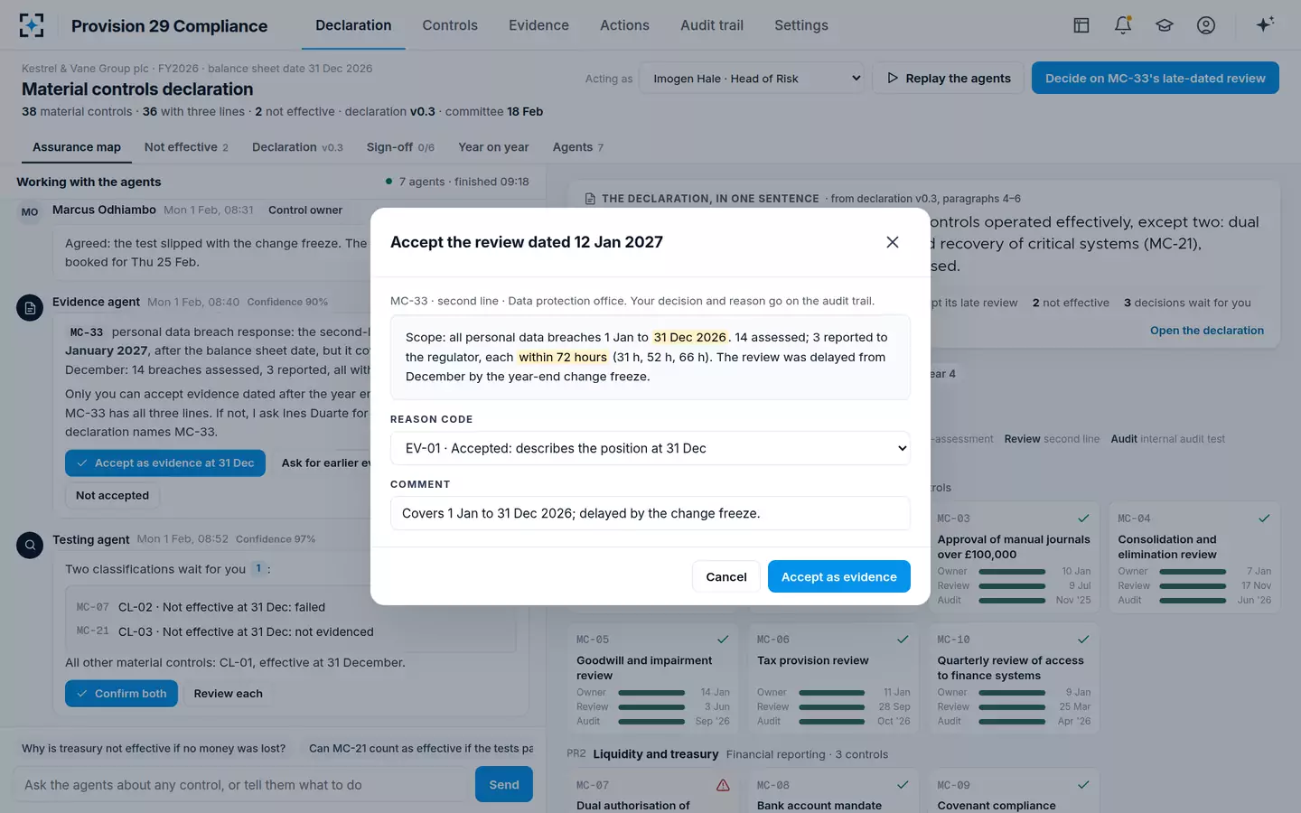This screenshot has height=813, width=1301.
Task: Open the sparkle AI assistant icon
Action: [x=1265, y=24]
